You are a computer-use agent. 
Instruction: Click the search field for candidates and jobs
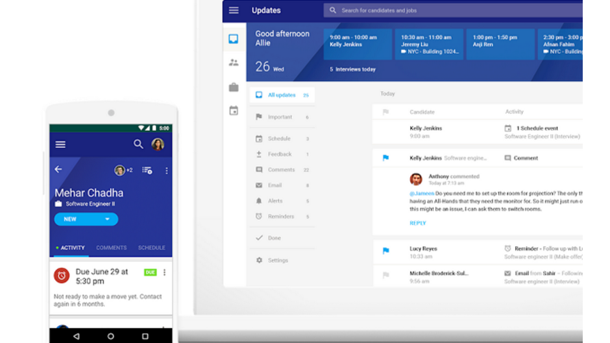pyautogui.click(x=453, y=10)
